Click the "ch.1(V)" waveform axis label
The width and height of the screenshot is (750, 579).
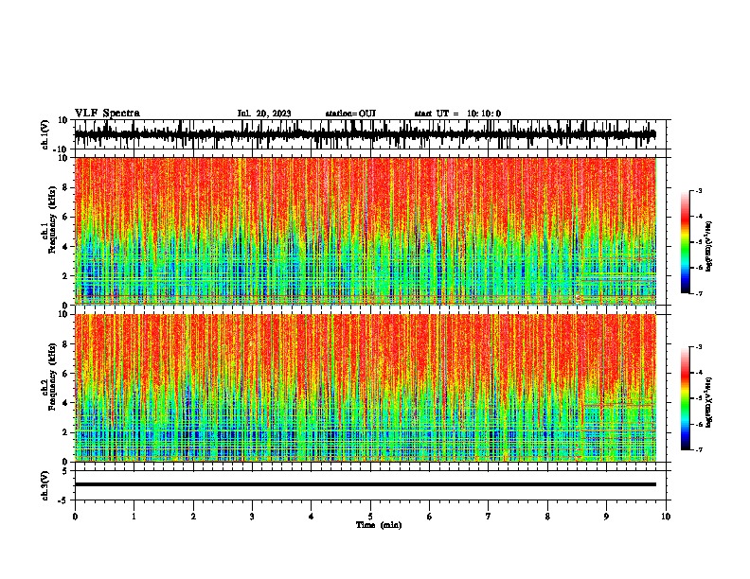(45, 134)
